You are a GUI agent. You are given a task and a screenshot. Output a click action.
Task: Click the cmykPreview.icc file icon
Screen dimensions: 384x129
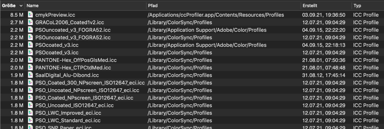point(30,15)
